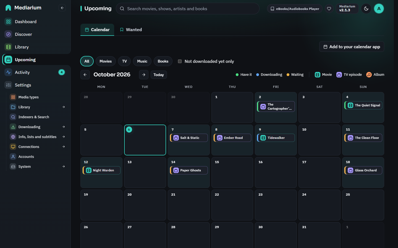Screen dimensions: 398x248
Task: Open the Night Warden movie entry
Action: [x=101, y=170]
